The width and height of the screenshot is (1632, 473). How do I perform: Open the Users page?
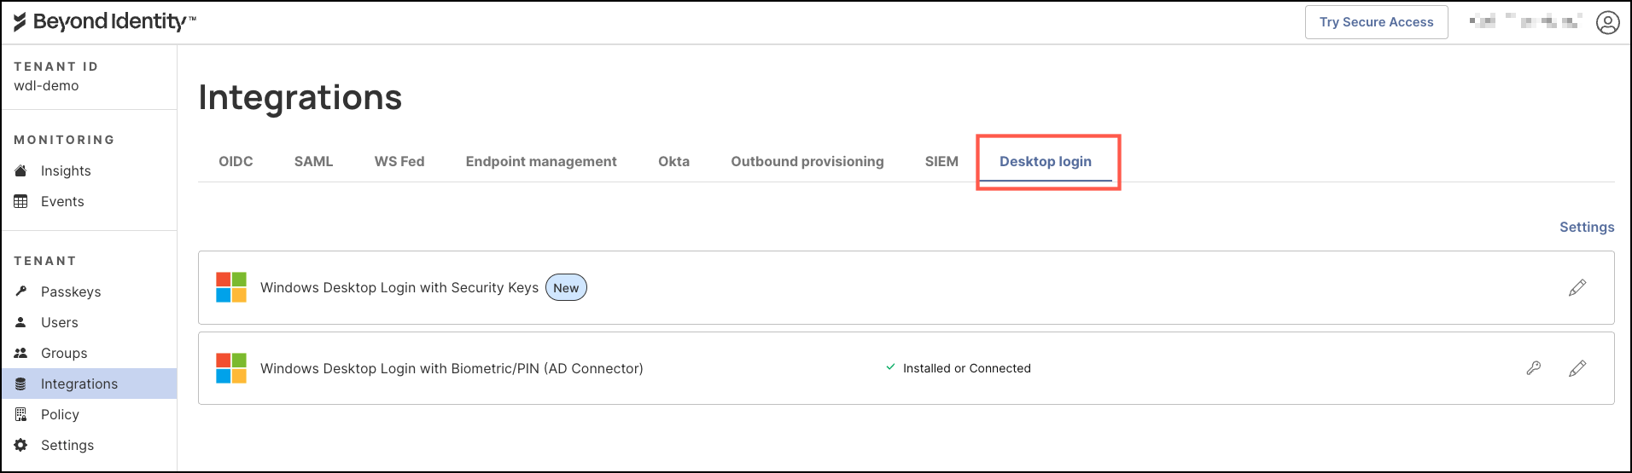pos(60,322)
